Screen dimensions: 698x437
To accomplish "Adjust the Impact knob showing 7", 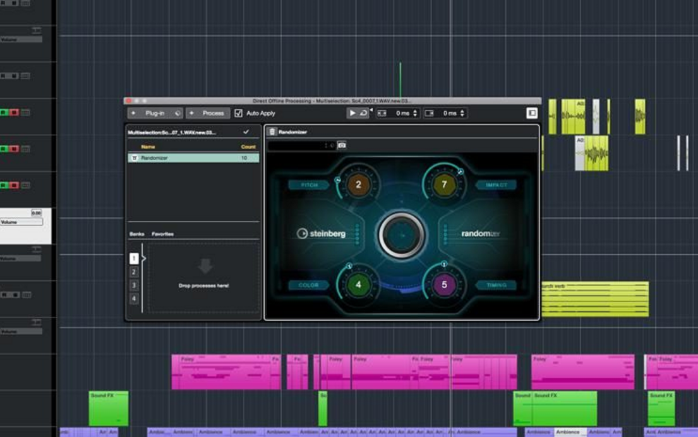I will (x=444, y=185).
